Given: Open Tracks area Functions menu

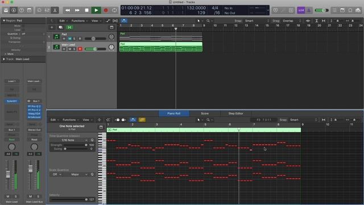Looking at the screenshot, I should pos(80,20).
